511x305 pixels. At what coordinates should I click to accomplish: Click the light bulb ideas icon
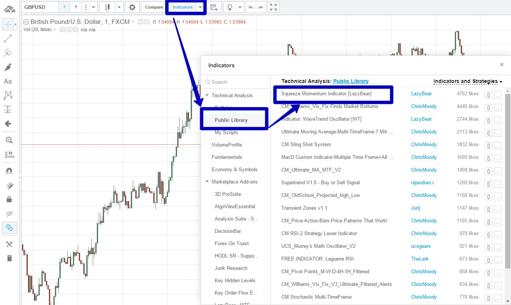point(230,7)
